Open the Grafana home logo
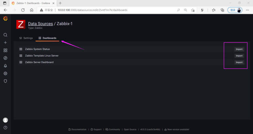The width and height of the screenshot is (253, 134). 5,19
